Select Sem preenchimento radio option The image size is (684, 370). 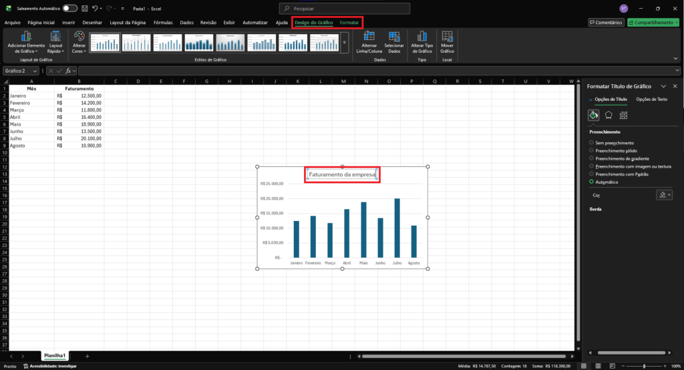[592, 143]
